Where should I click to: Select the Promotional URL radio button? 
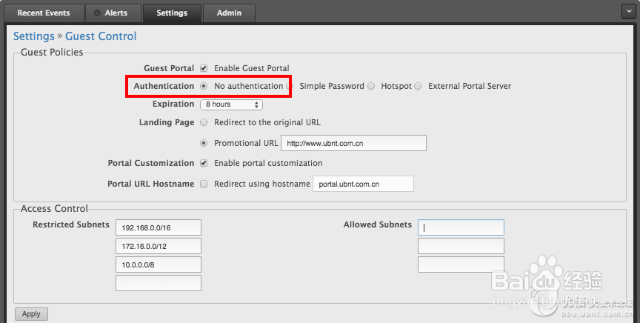click(x=204, y=143)
